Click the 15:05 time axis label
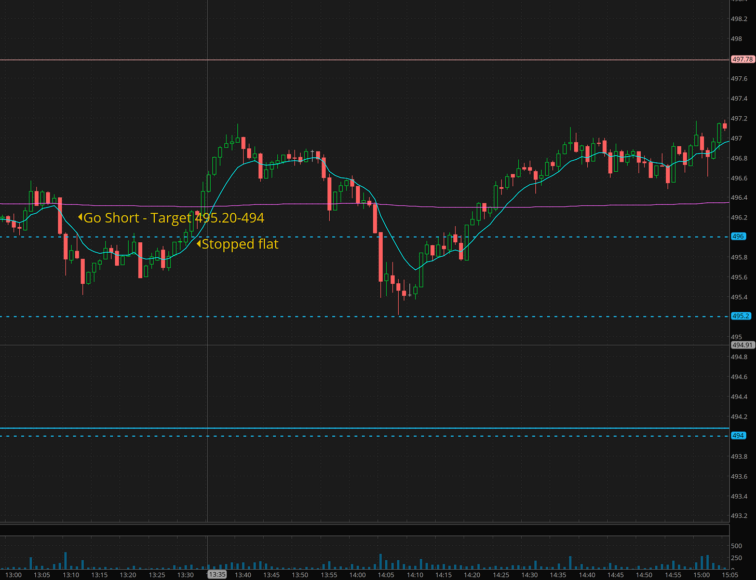Viewport: 756px width, 580px height. (730, 575)
